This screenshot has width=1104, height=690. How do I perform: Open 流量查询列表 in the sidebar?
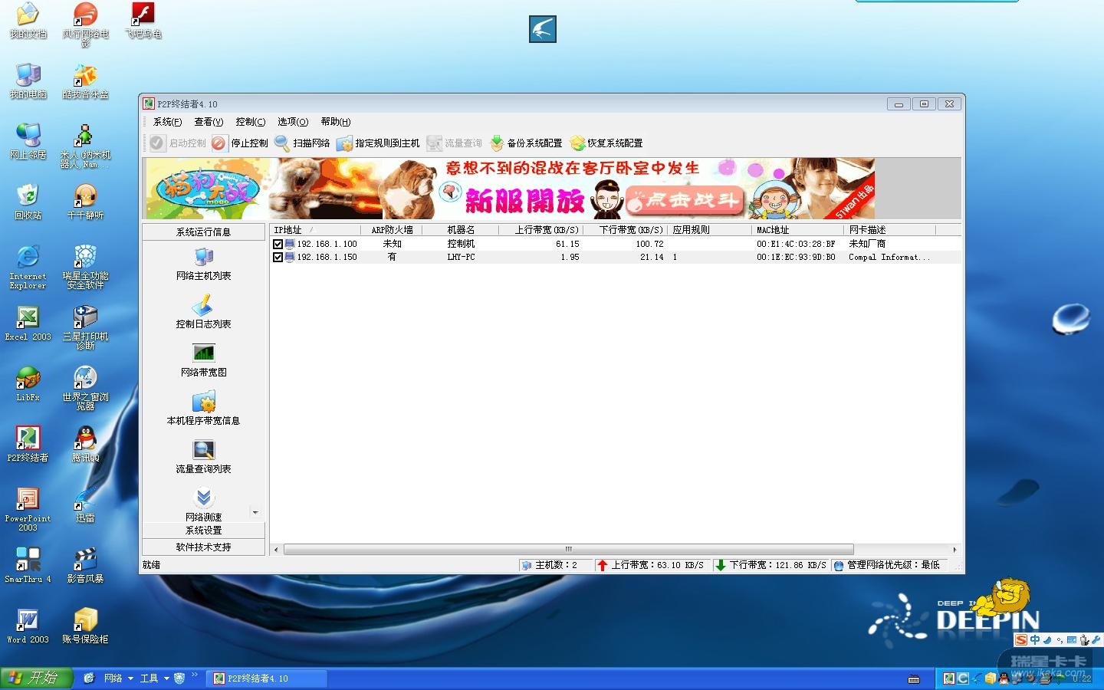click(203, 457)
